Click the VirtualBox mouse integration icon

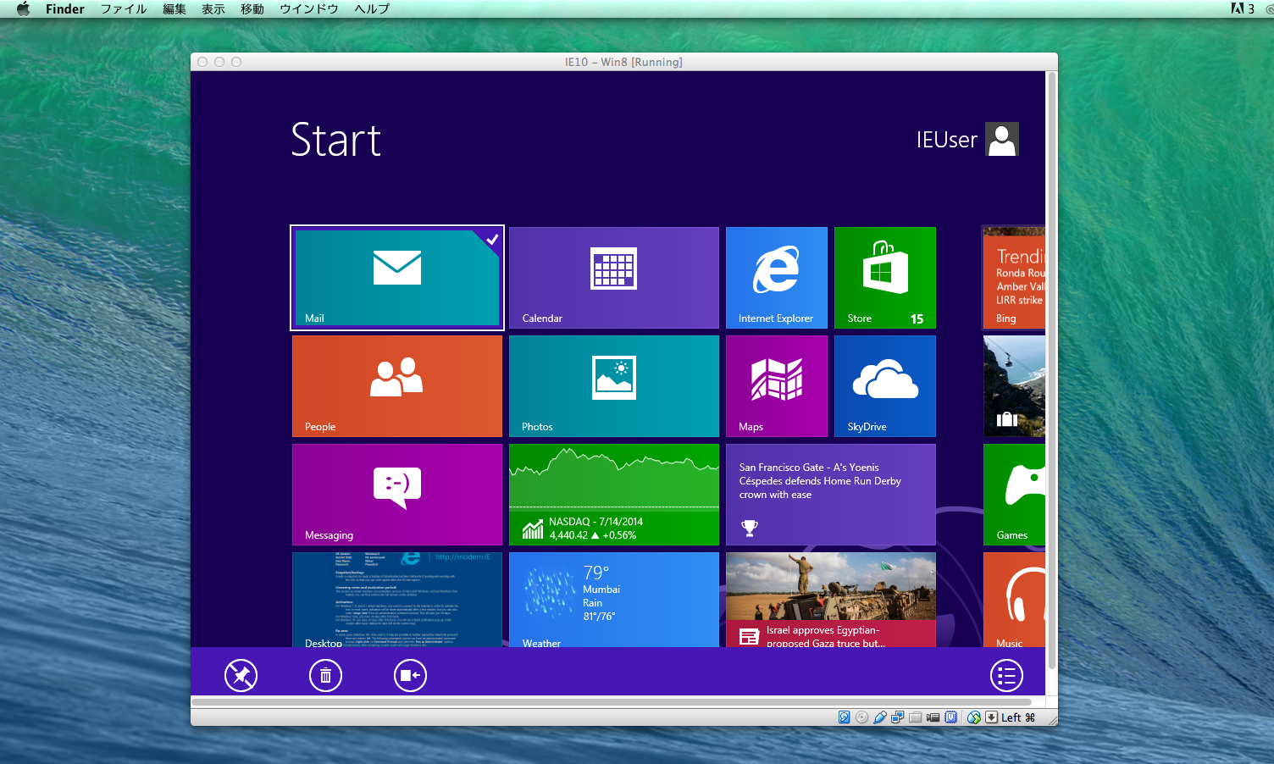[x=974, y=717]
